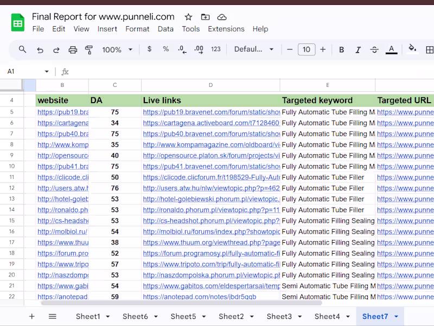
Task: Toggle italic formatting
Action: point(358,49)
